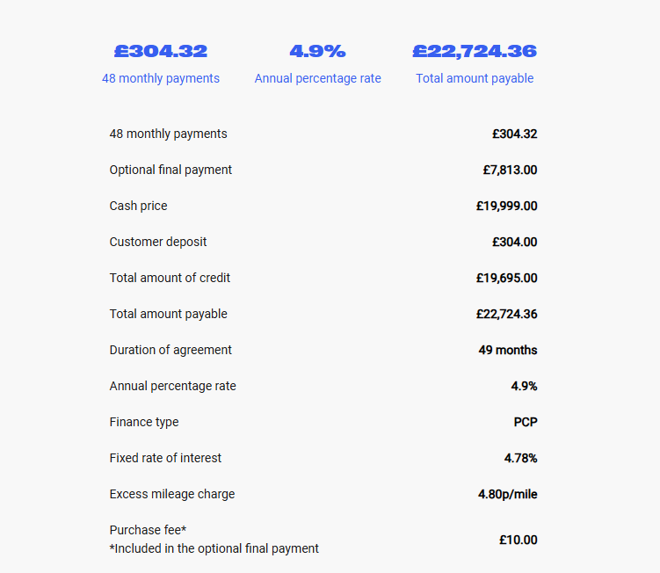Select the blue 'Total amount payable' caption
Image resolution: width=660 pixels, height=573 pixels.
coord(475,78)
